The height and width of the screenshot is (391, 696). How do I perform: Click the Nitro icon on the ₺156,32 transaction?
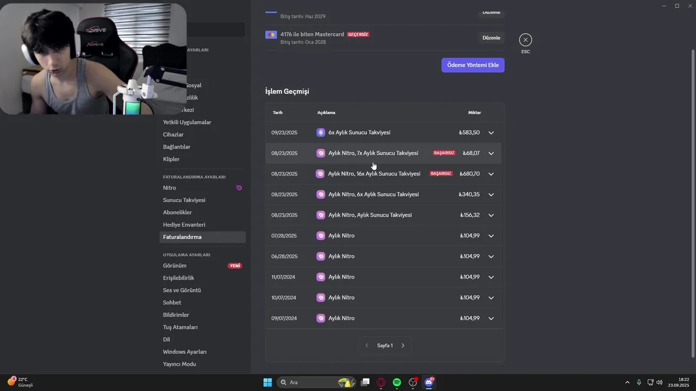point(321,215)
